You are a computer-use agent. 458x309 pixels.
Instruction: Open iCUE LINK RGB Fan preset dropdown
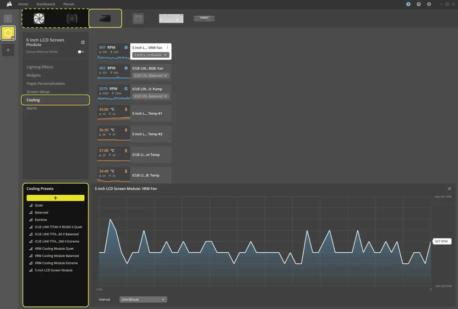click(151, 75)
